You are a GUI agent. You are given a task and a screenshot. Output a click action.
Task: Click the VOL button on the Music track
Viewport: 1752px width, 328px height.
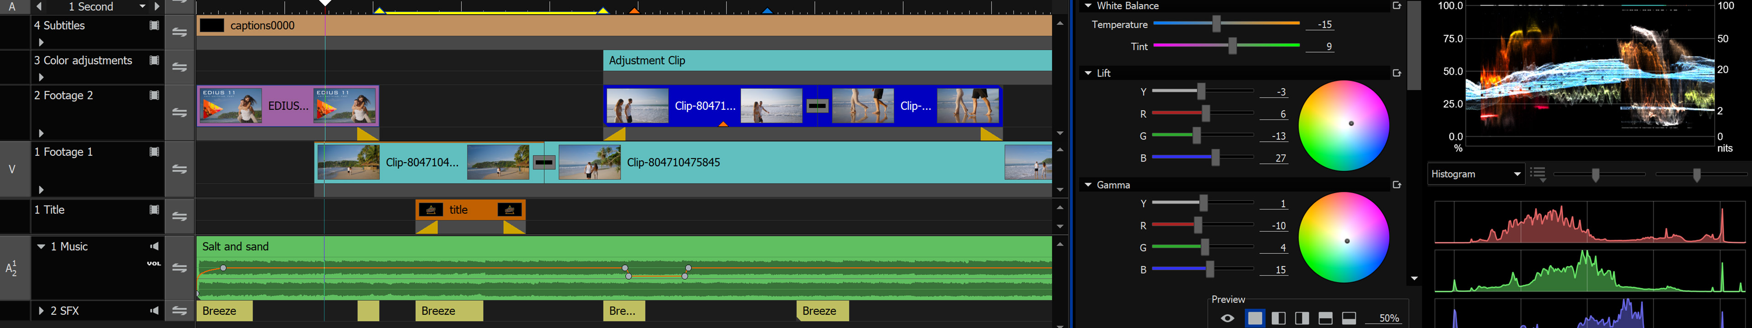click(x=154, y=263)
